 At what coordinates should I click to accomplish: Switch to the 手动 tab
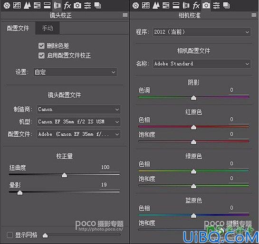[48, 28]
